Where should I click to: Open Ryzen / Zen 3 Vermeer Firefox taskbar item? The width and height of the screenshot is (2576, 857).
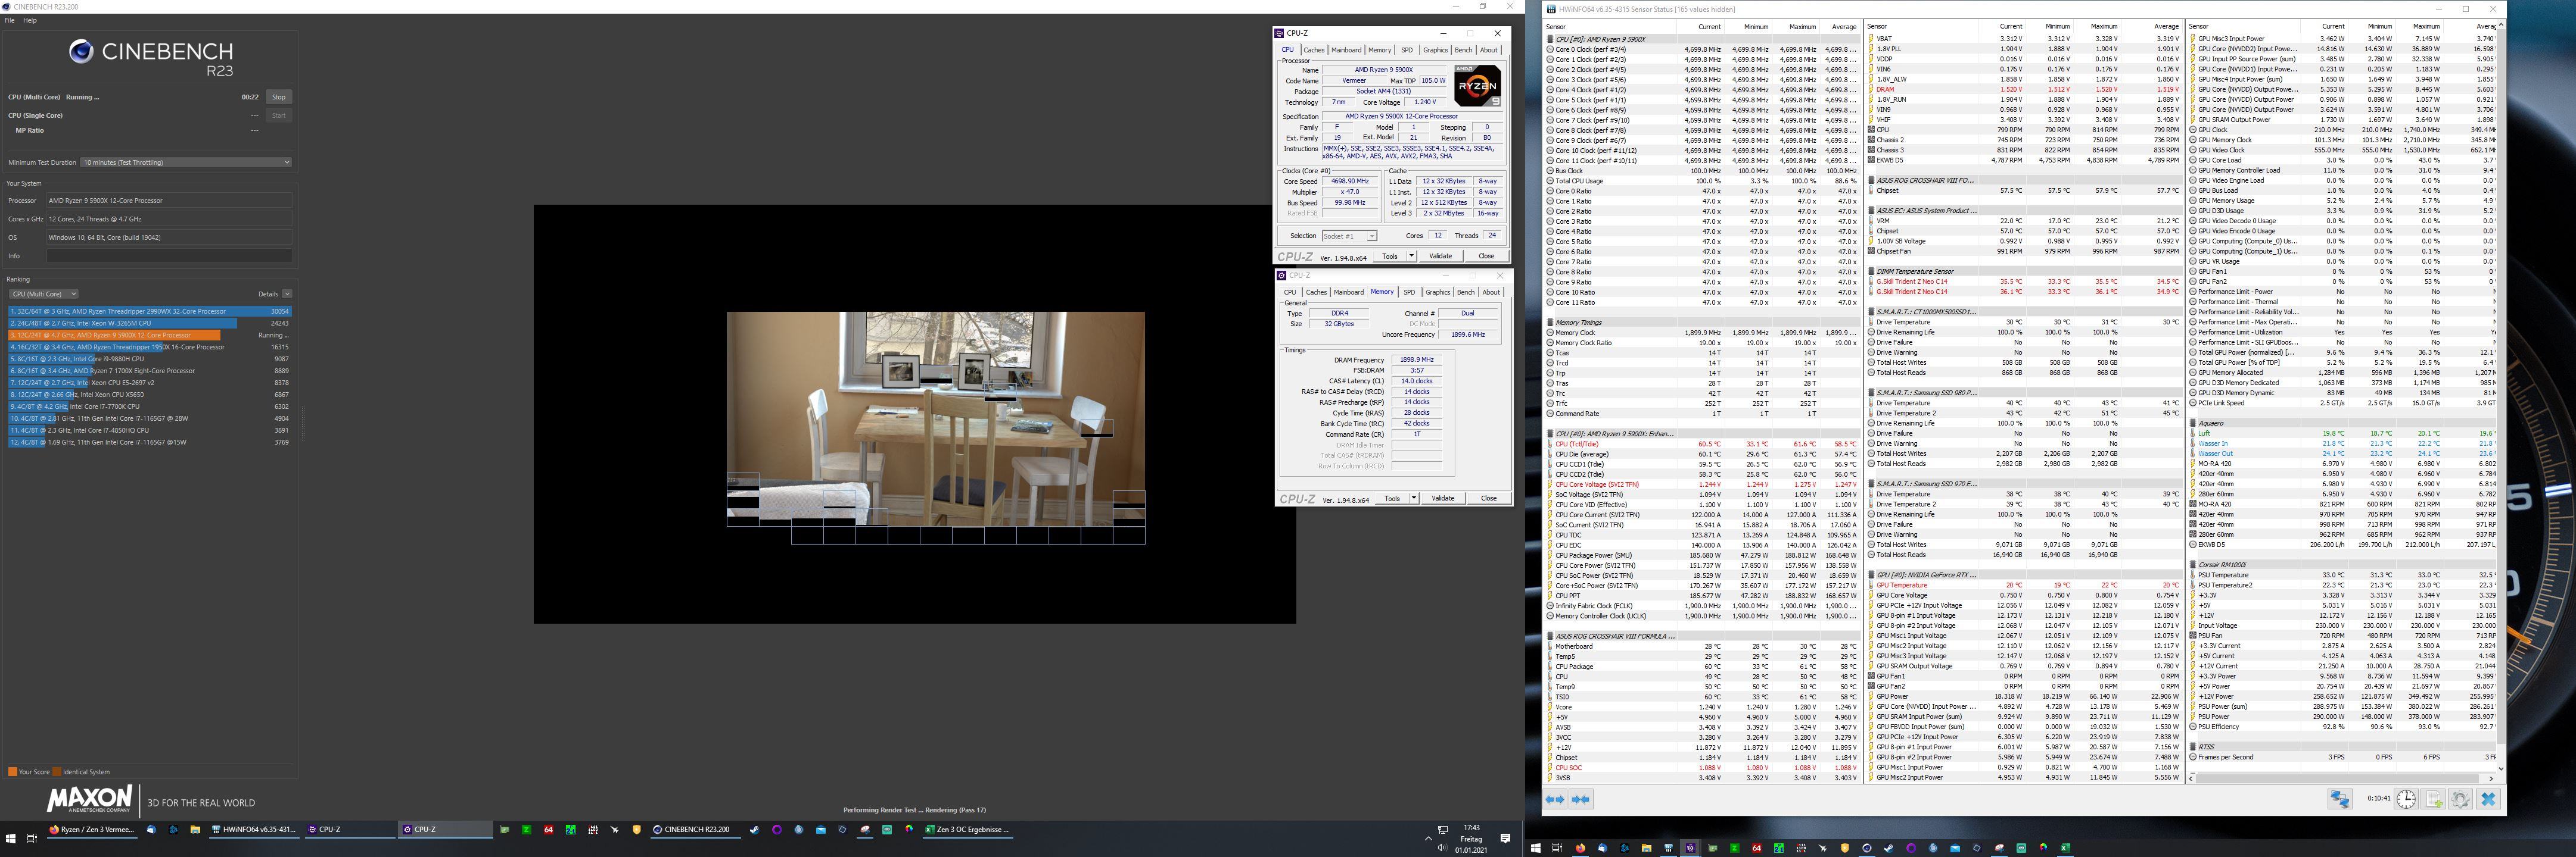(x=92, y=829)
